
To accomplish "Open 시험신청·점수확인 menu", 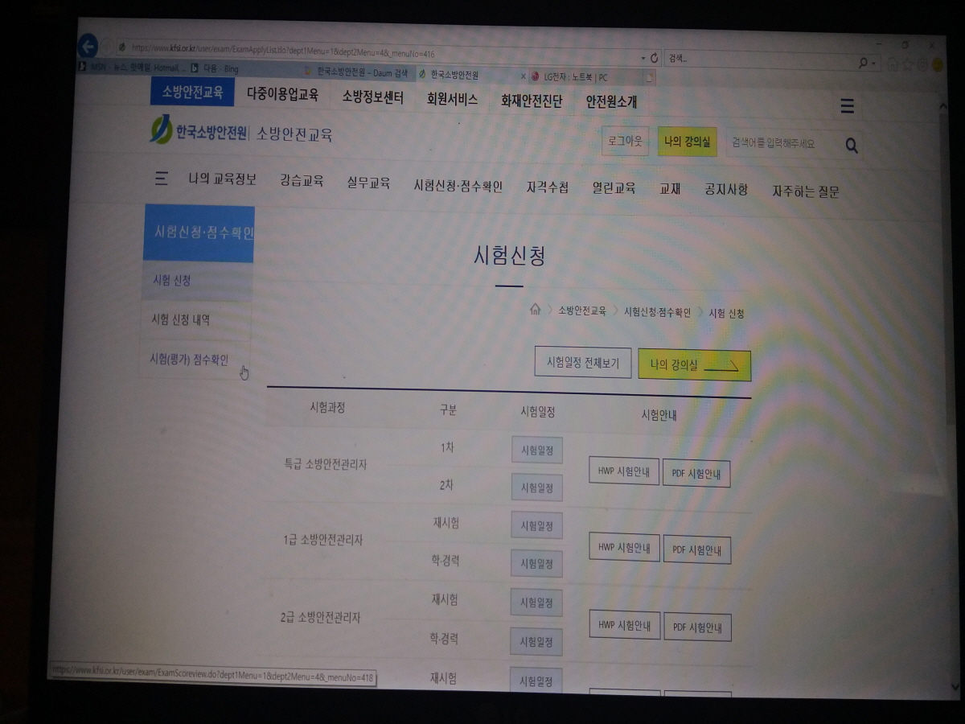I will click(x=458, y=186).
